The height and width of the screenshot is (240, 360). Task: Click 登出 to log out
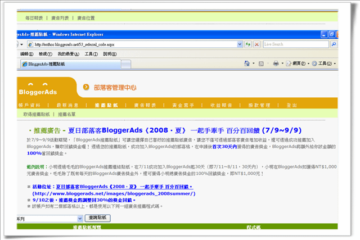pyautogui.click(x=291, y=105)
